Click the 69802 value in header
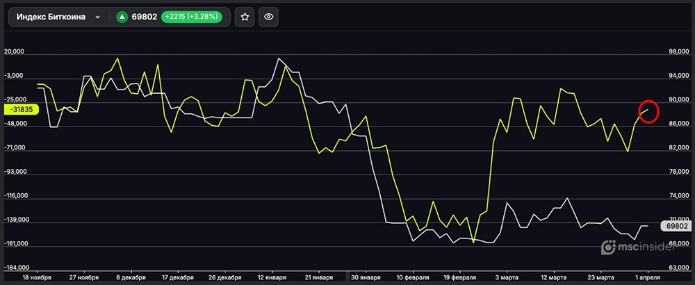Screen dimensions: 695x285 (145, 17)
